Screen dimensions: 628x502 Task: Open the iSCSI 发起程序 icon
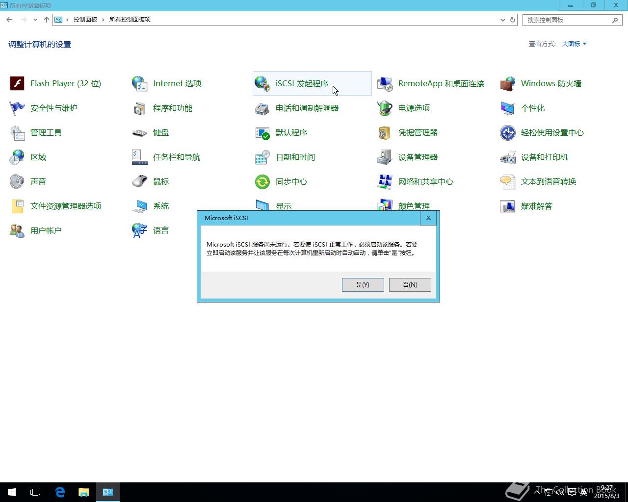tap(262, 83)
